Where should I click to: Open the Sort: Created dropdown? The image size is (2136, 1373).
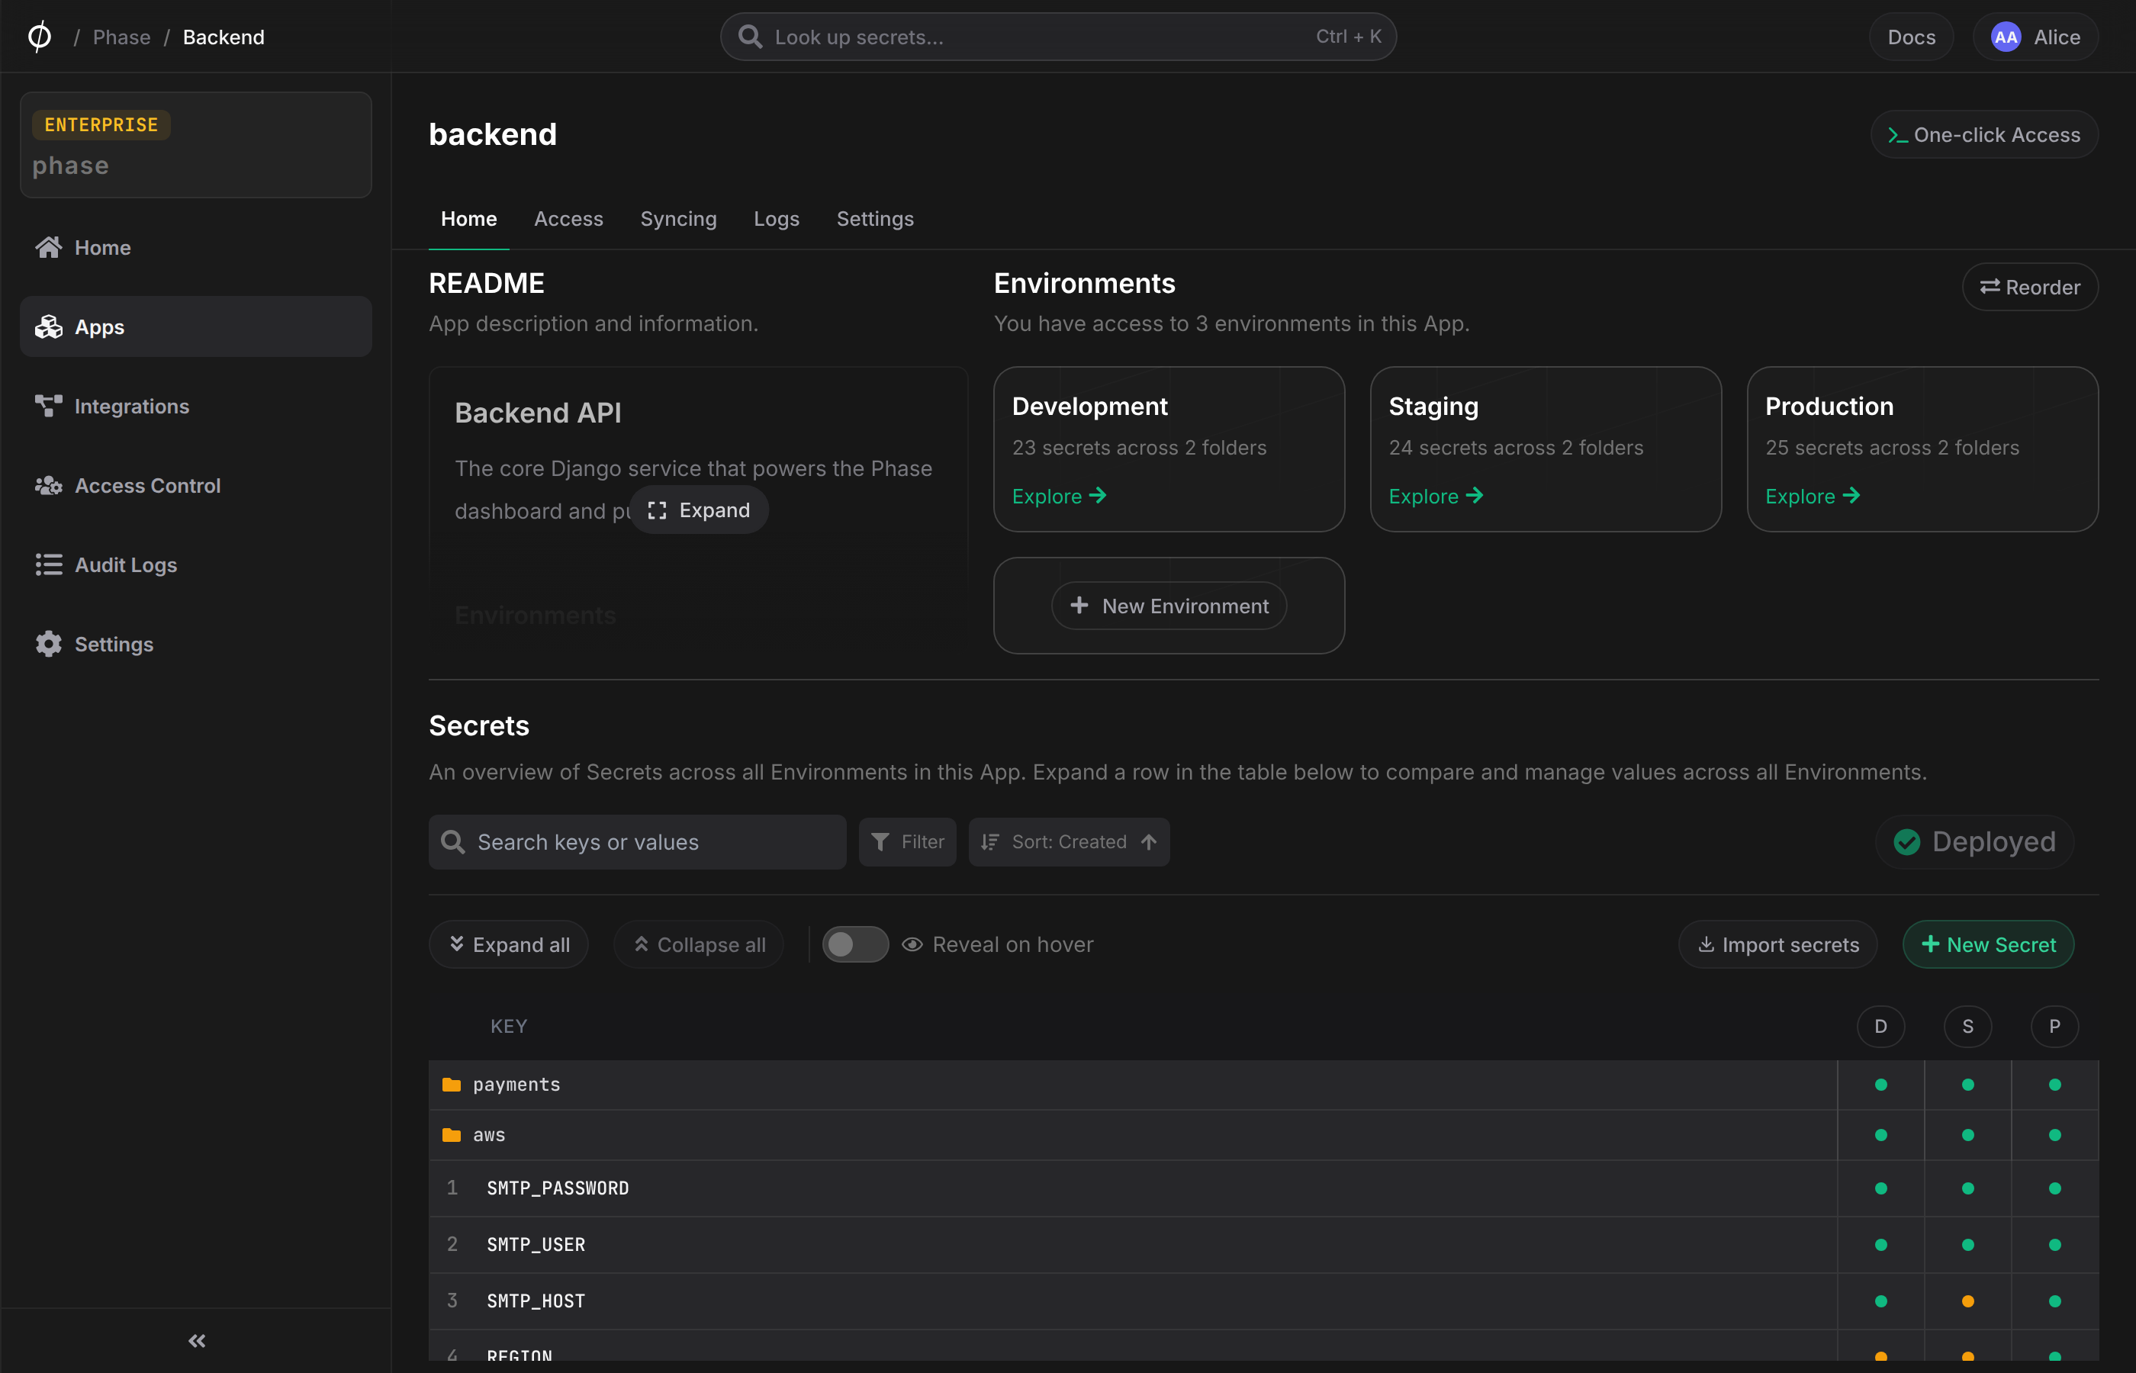click(1069, 841)
